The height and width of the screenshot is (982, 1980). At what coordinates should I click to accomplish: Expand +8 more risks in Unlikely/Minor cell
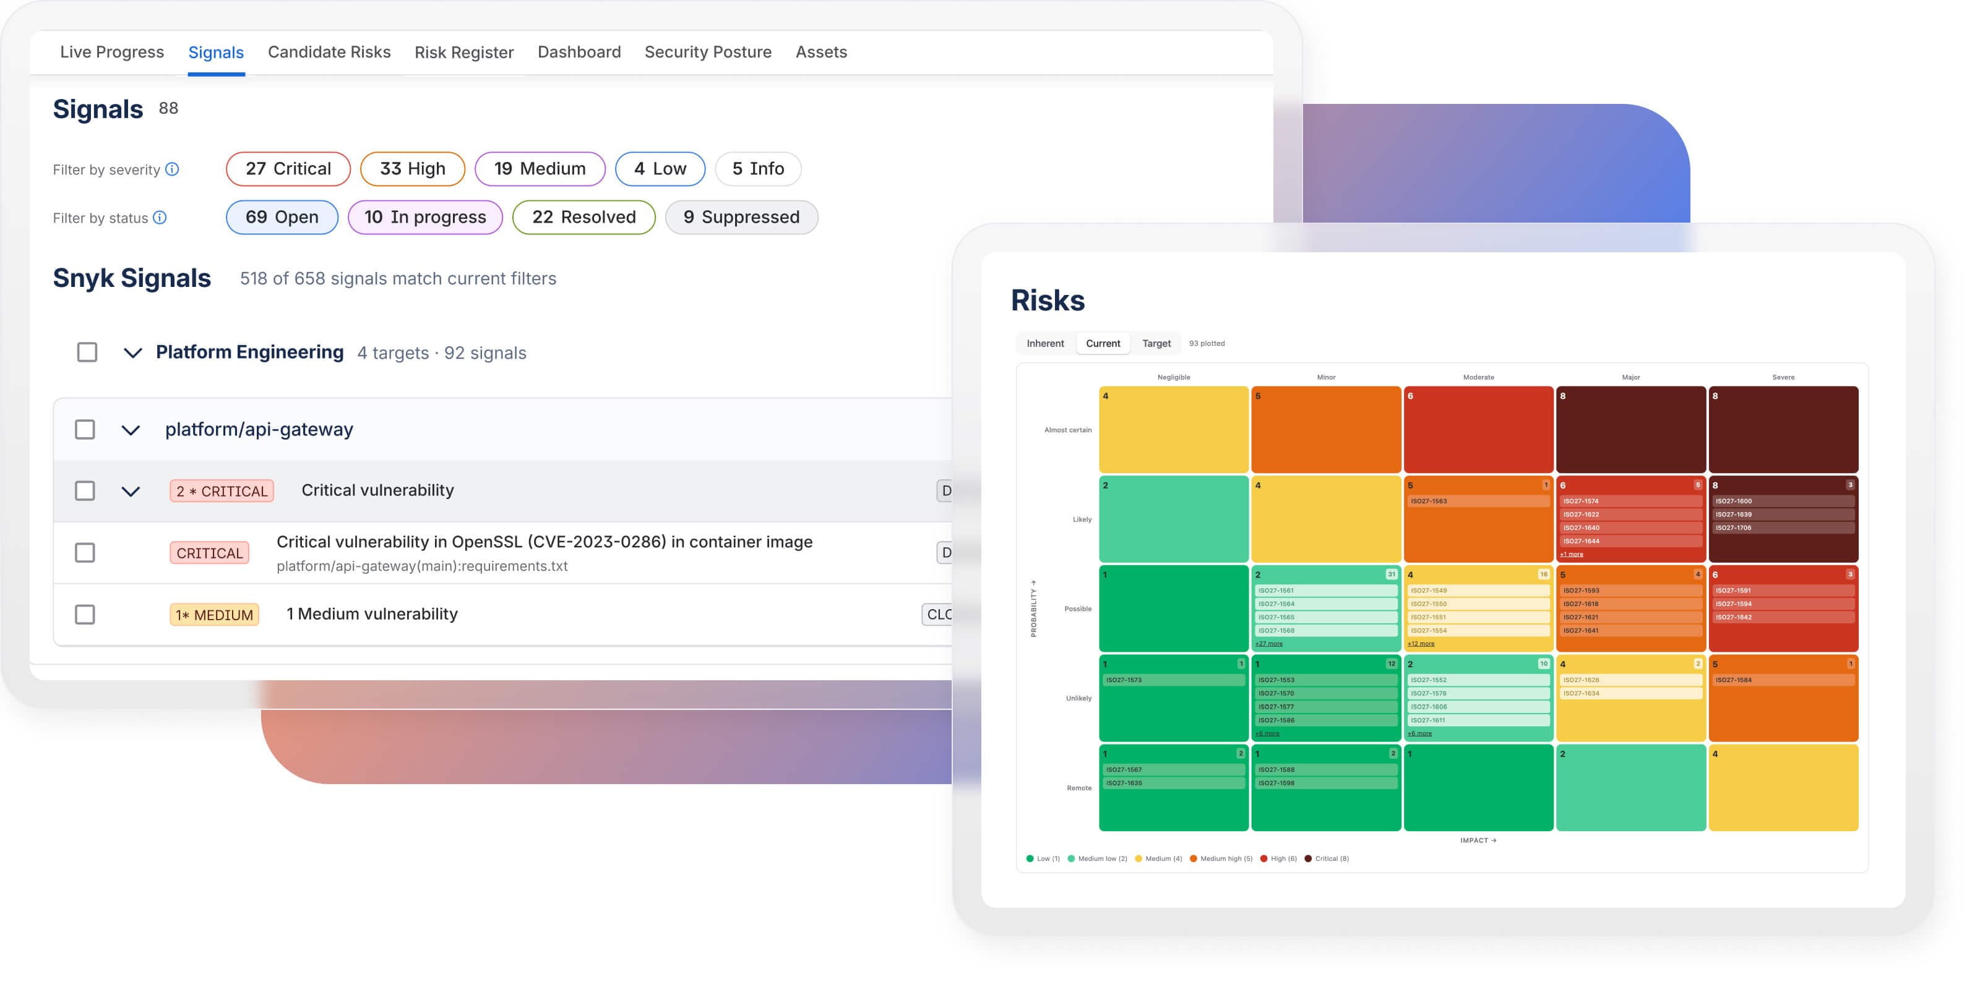tap(1267, 733)
